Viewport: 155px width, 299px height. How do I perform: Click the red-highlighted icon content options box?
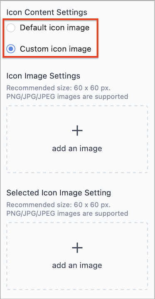pos(51,38)
